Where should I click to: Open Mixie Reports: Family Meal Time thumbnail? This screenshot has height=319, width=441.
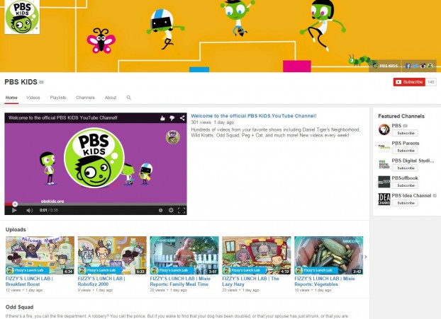[184, 255]
